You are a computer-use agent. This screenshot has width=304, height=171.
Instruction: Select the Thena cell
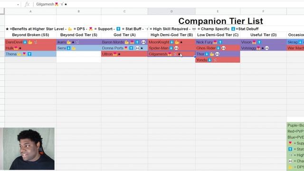point(30,54)
